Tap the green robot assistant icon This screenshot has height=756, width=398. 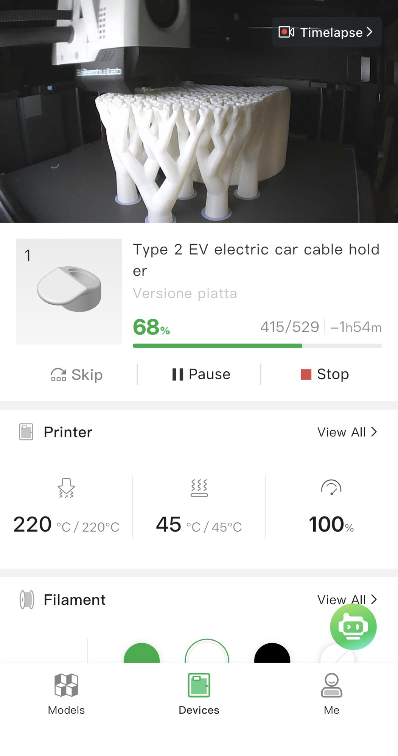[x=353, y=626]
